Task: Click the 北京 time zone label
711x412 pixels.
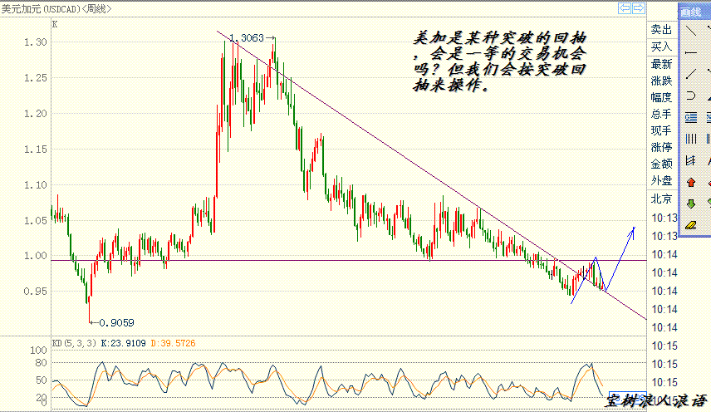Action: pos(661,199)
